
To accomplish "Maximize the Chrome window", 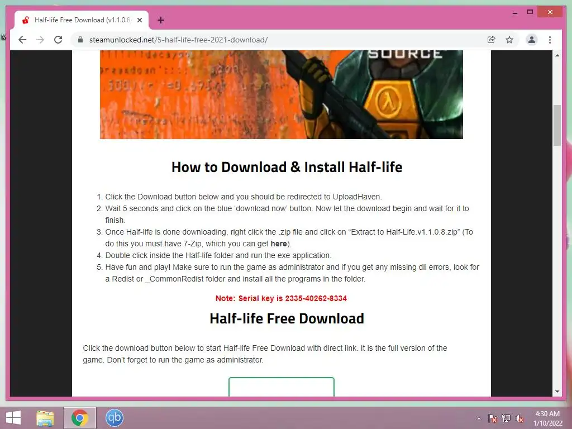I will (x=530, y=12).
